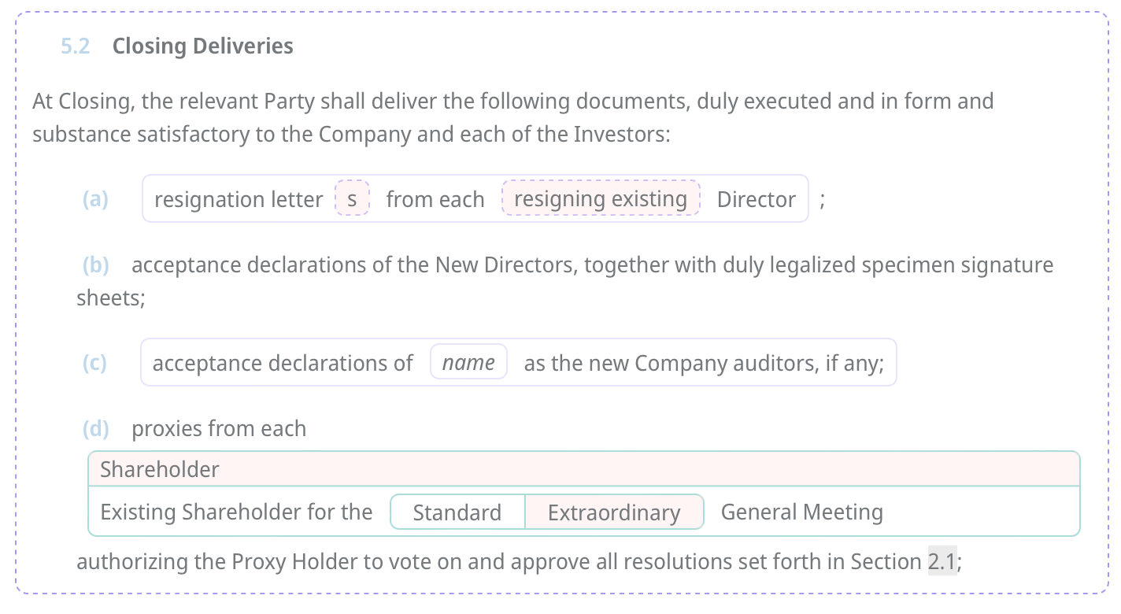Click the "Closing Deliveries" heading
Screen dimensions: 1121x614
pyautogui.click(x=202, y=46)
